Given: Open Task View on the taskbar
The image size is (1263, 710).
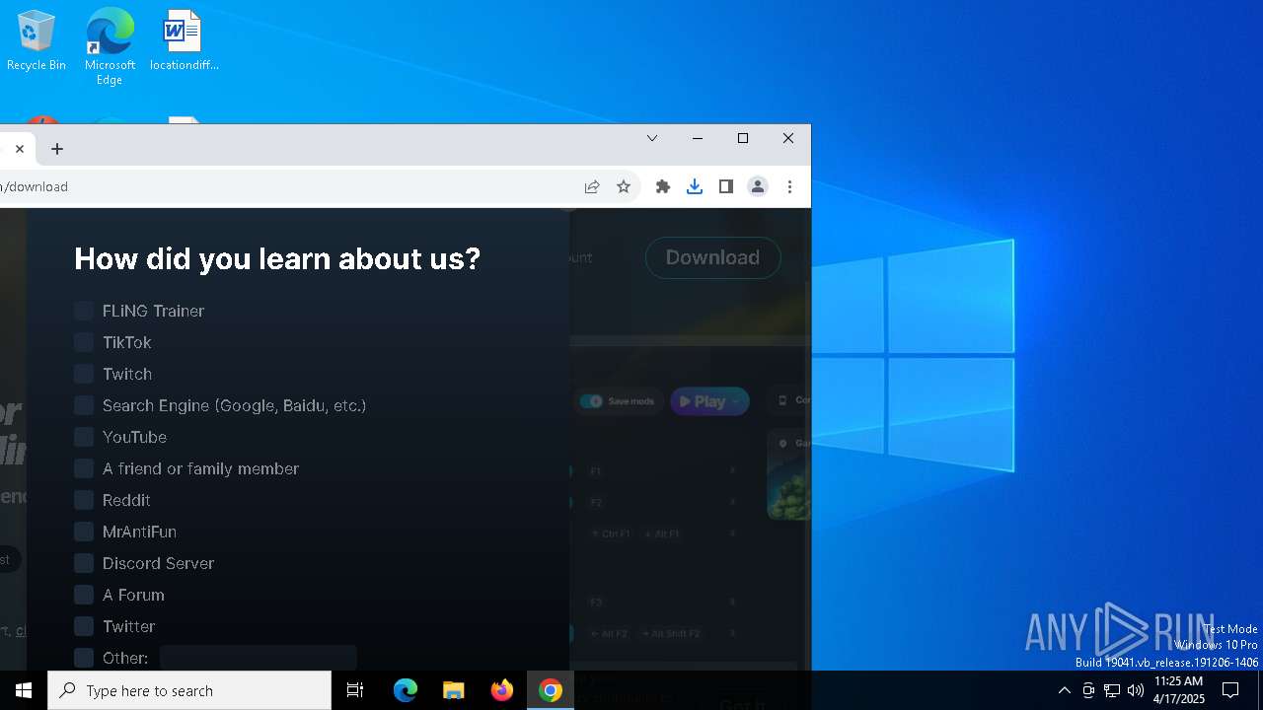Looking at the screenshot, I should [x=355, y=690].
